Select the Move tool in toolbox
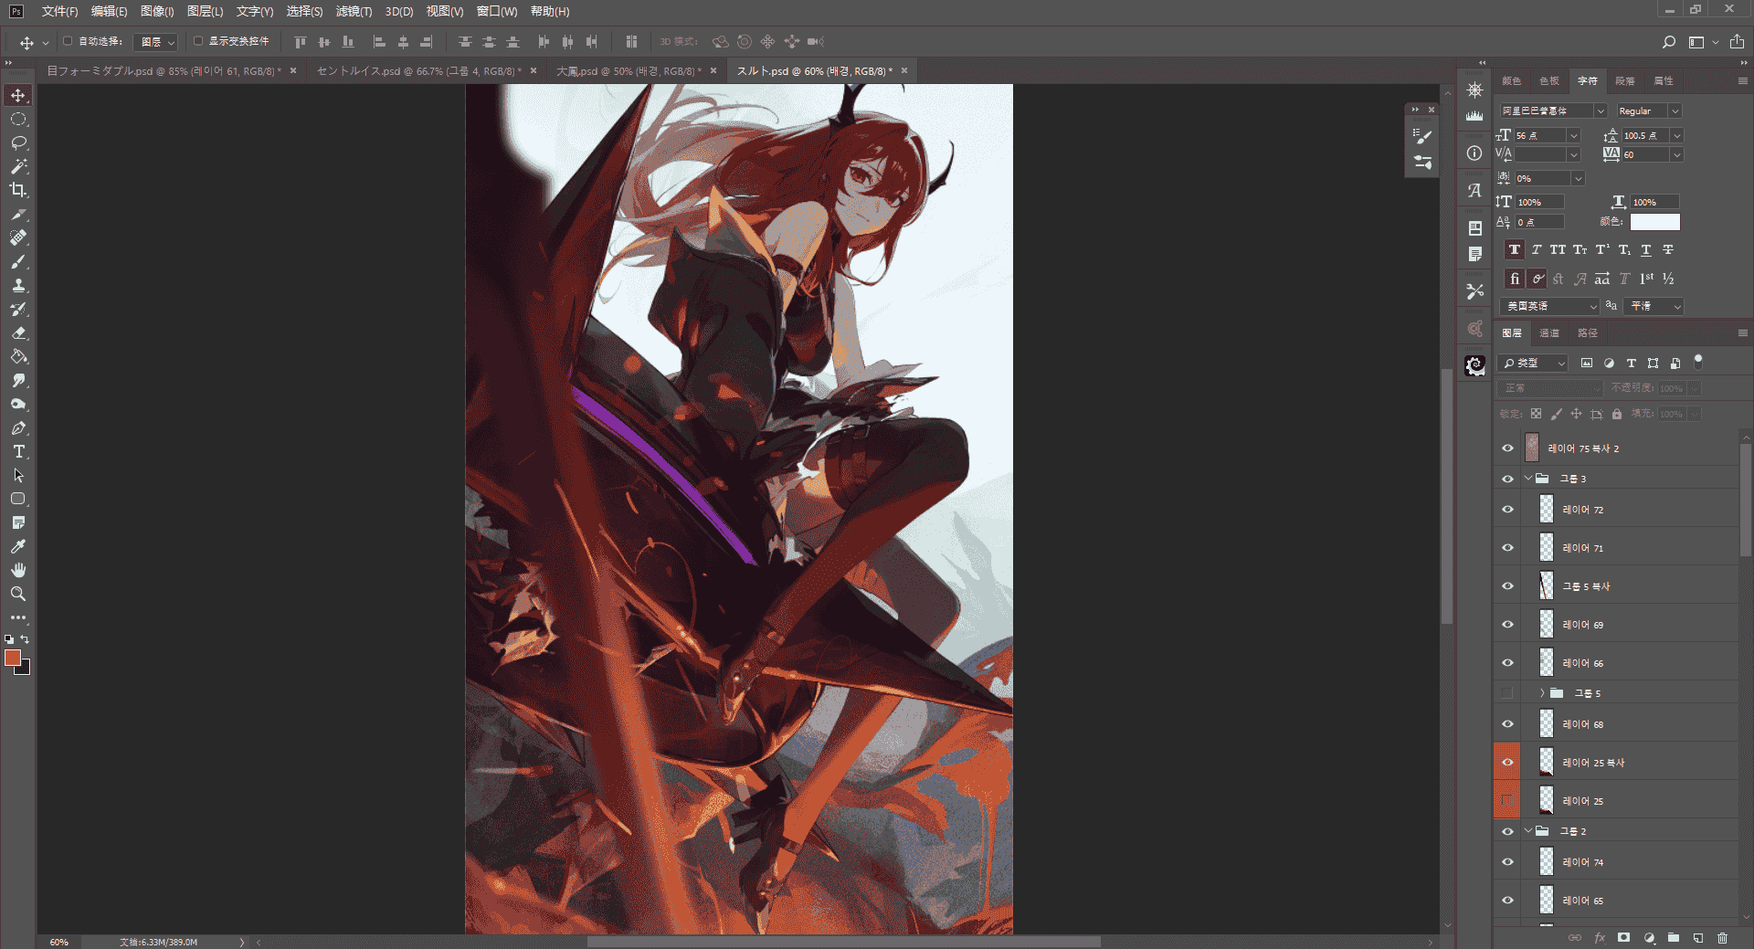This screenshot has height=949, width=1754. 18,96
